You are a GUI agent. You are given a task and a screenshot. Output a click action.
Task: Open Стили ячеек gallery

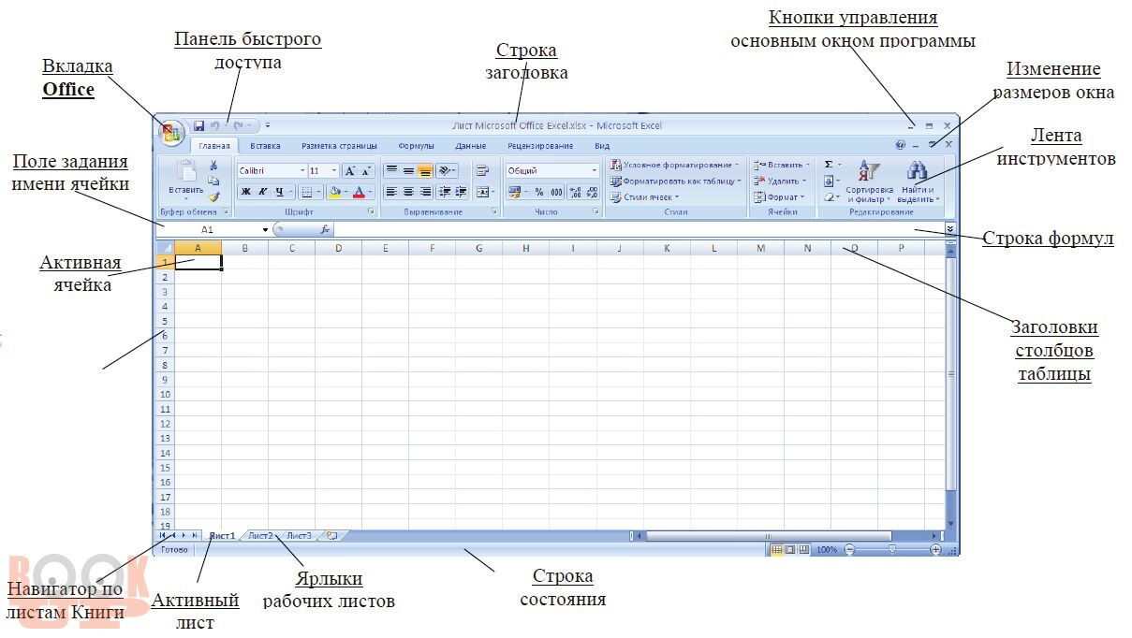(x=646, y=197)
